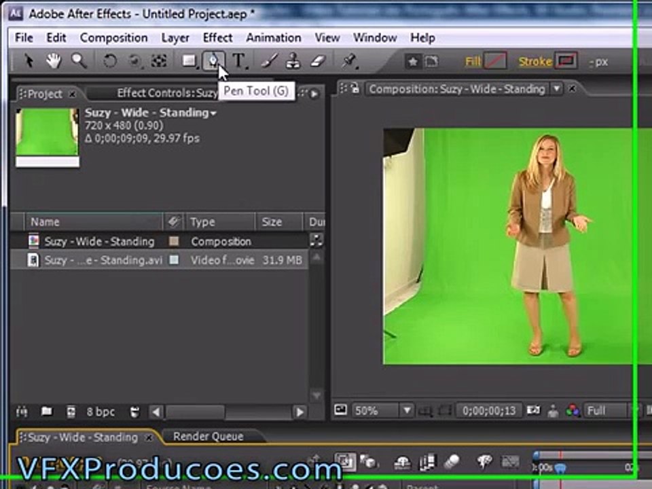Take a snapshot with camera icon

(534, 411)
